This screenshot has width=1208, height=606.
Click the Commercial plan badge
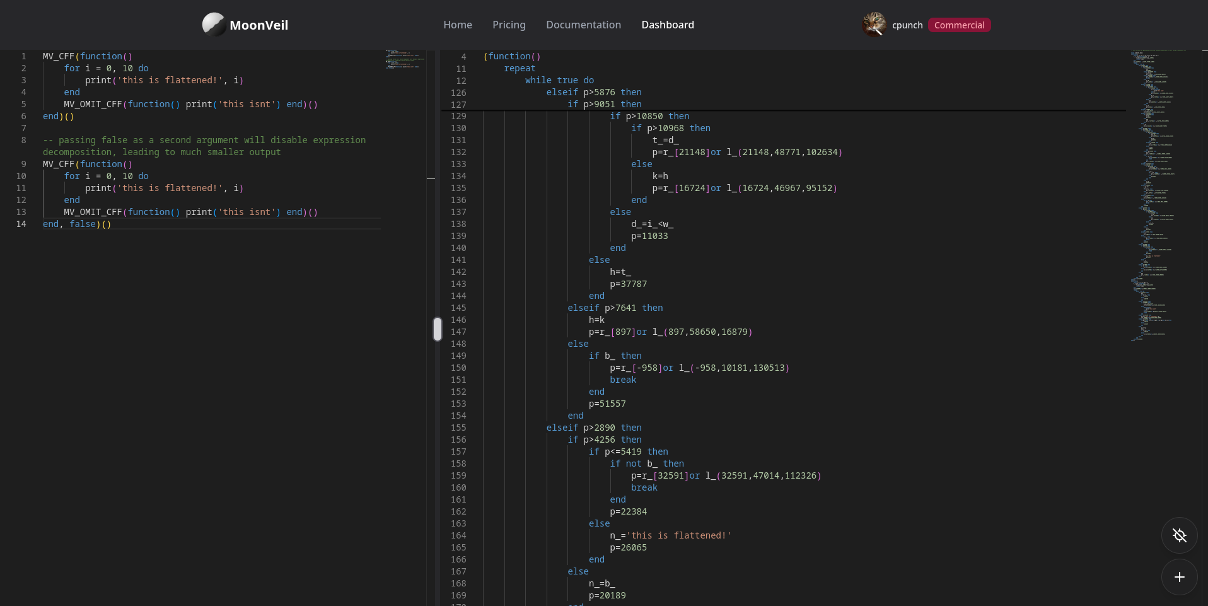click(x=959, y=25)
